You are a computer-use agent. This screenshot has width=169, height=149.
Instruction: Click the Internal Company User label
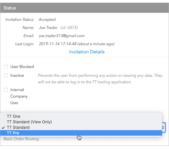(x=19, y=96)
